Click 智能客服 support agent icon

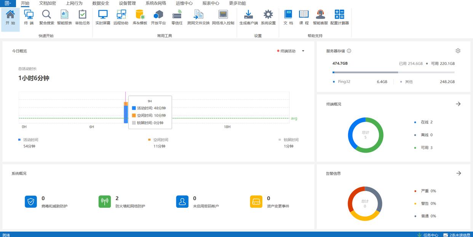[x=320, y=17]
